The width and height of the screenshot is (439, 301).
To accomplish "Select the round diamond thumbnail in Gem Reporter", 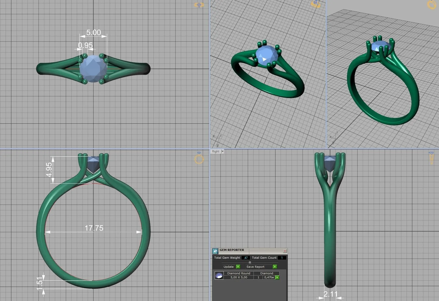I will tap(219, 275).
